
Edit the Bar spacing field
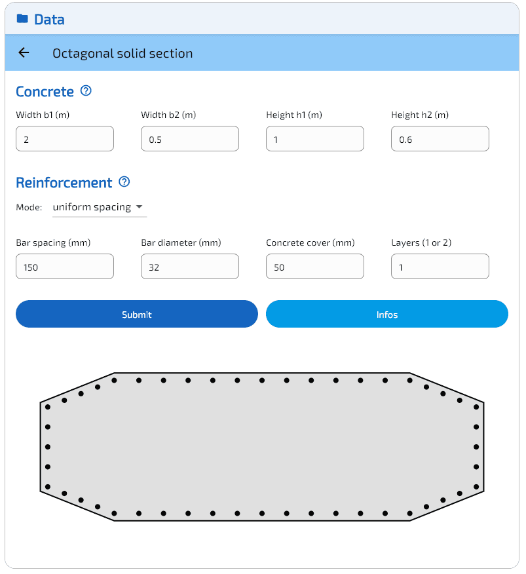click(x=65, y=267)
